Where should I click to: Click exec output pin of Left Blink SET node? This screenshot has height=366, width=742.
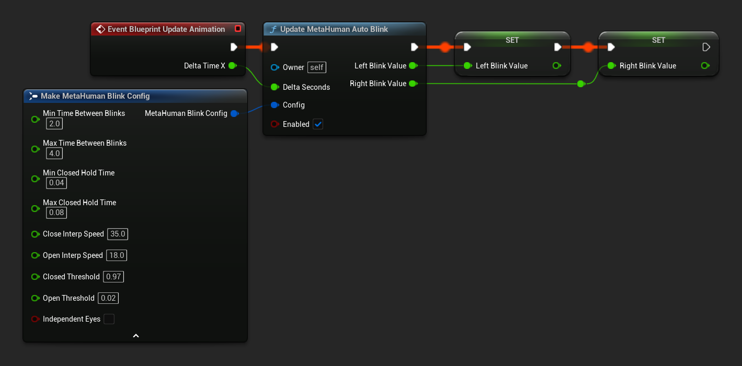558,47
